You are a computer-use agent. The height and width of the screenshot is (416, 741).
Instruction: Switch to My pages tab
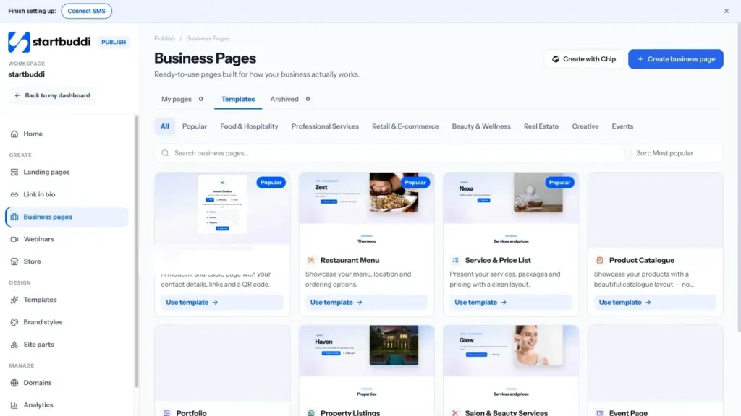182,99
